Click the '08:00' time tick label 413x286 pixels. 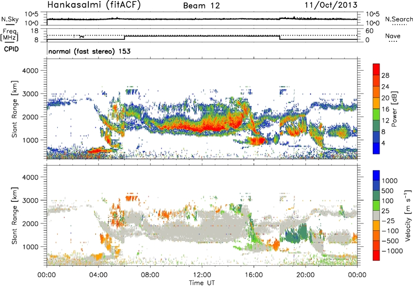coord(150,275)
